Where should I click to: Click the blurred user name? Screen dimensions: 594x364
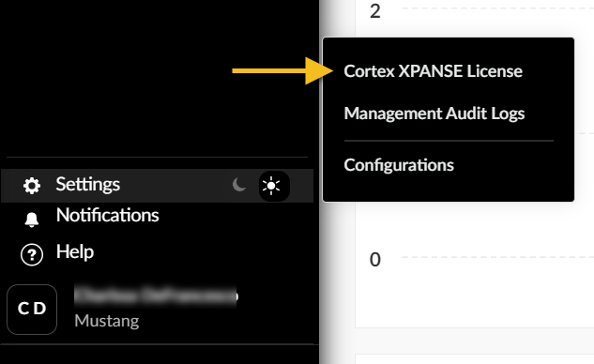(156, 296)
